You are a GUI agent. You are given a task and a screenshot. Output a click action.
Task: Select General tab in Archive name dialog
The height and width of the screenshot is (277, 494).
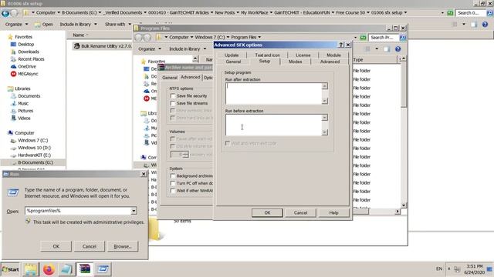pyautogui.click(x=170, y=78)
